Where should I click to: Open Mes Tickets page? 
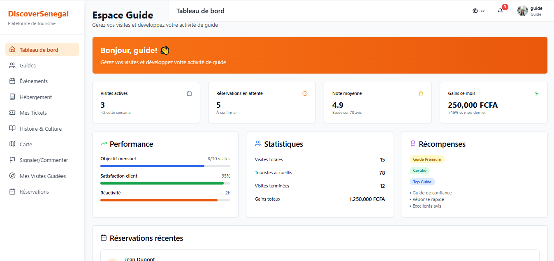[42, 113]
